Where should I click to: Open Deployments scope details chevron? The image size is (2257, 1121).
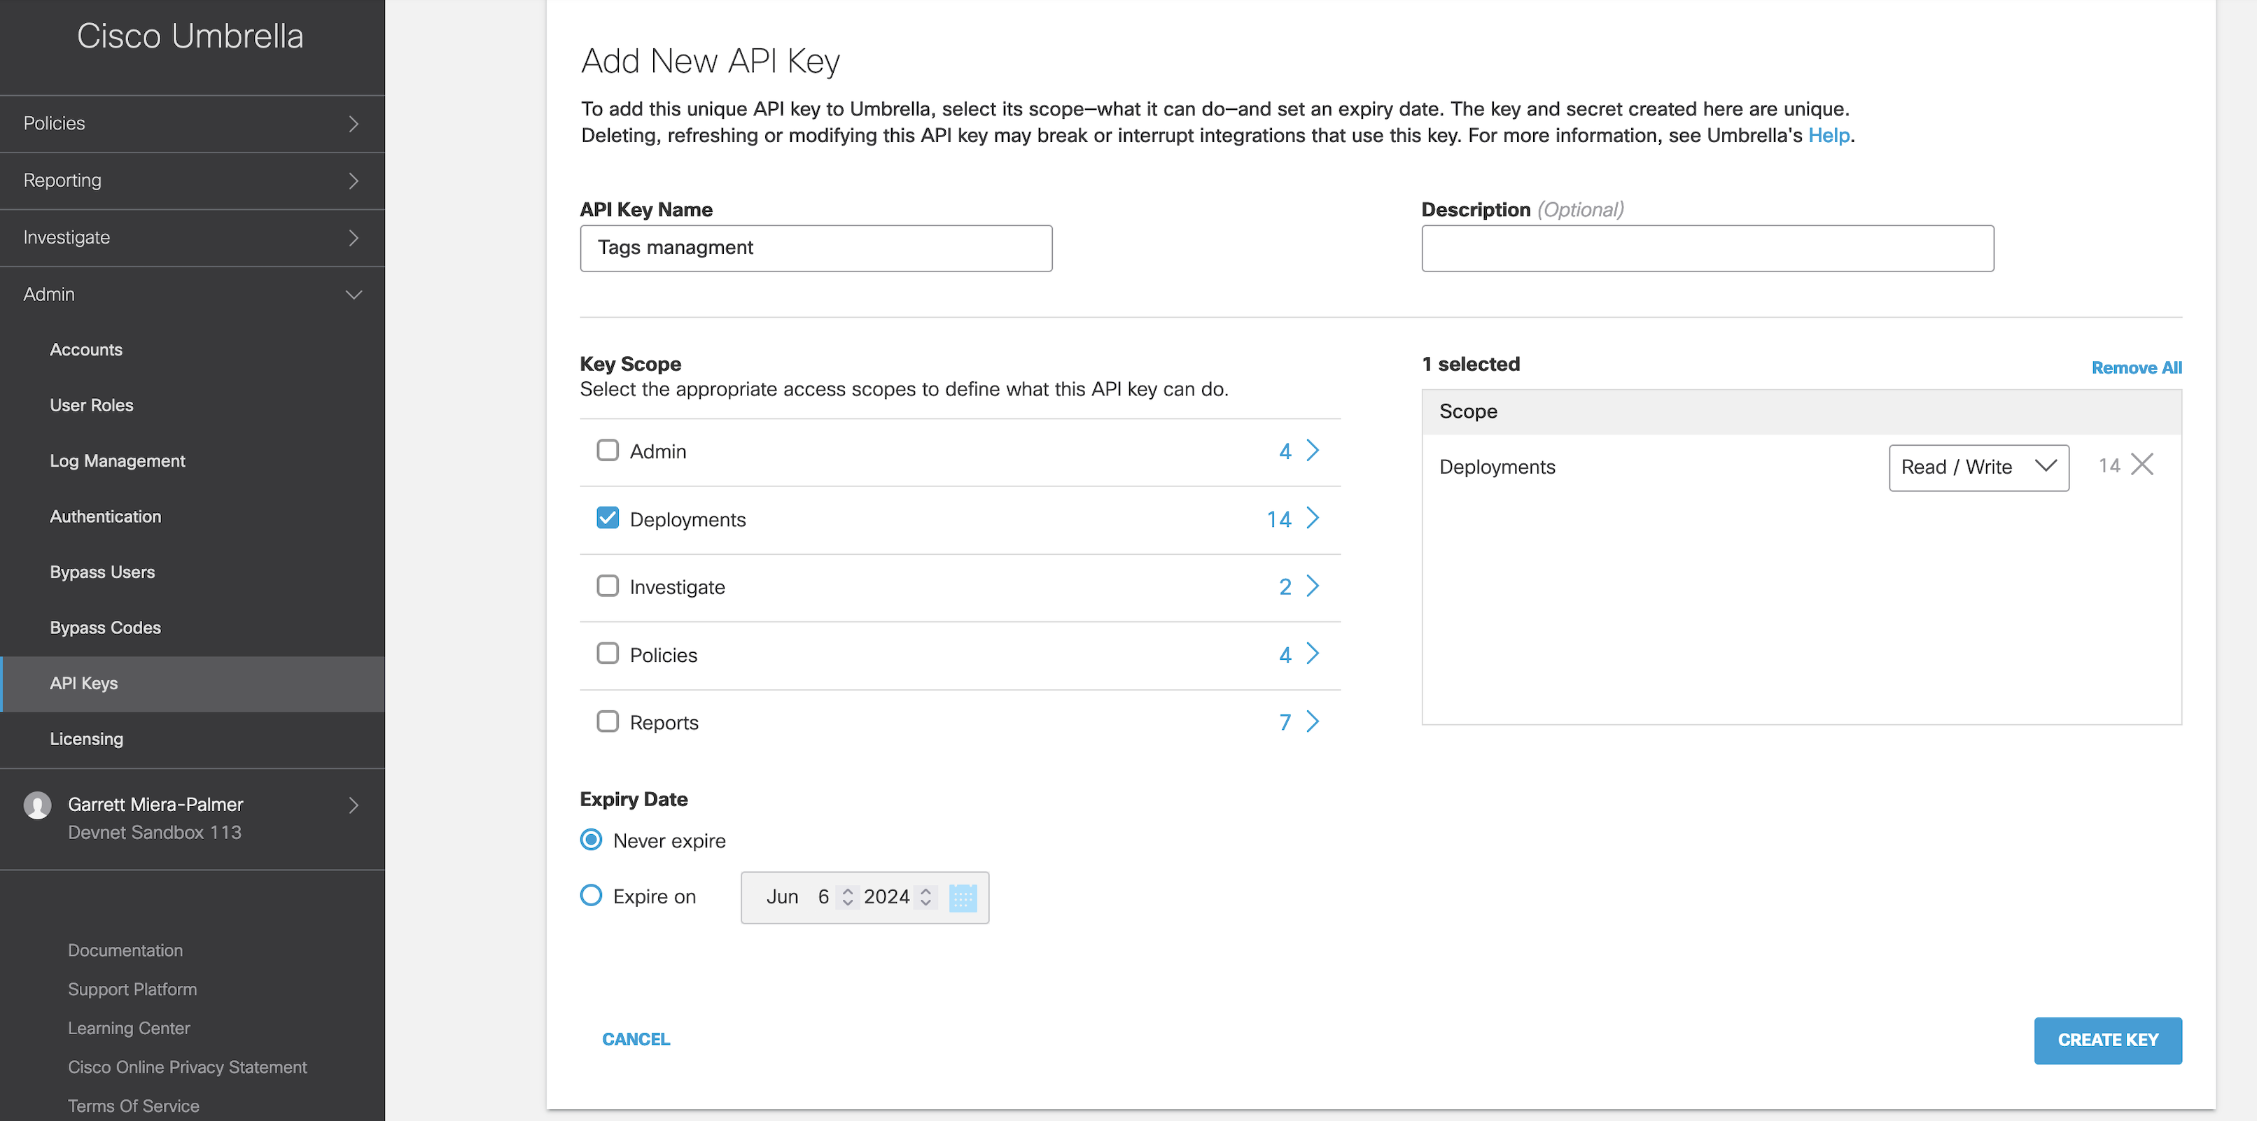1313,519
